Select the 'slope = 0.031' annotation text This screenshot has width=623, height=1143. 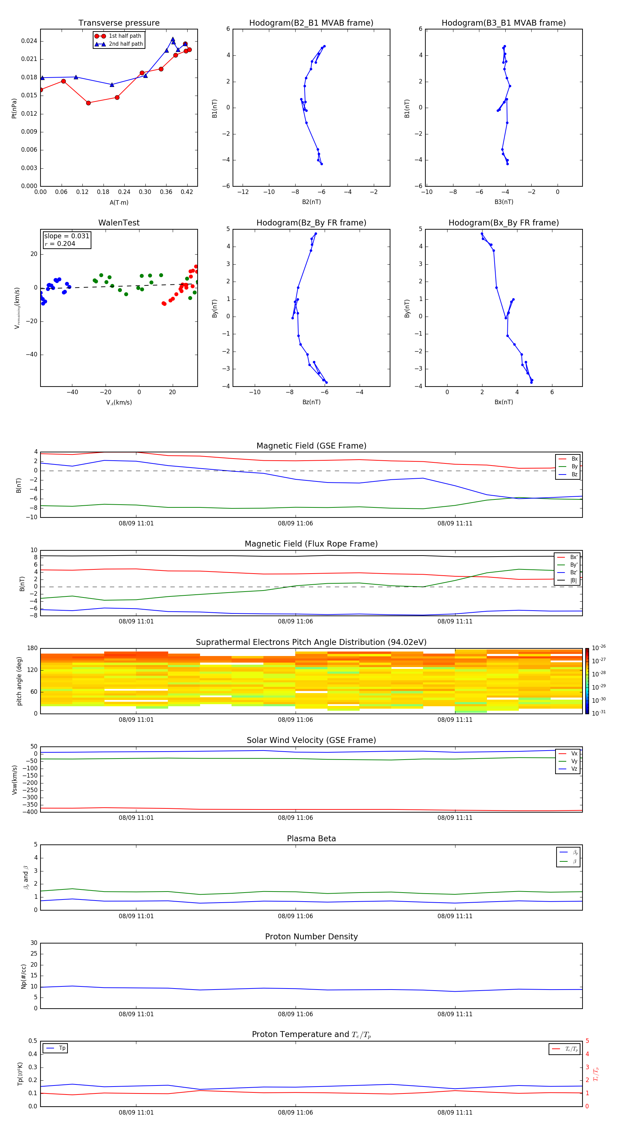66,236
